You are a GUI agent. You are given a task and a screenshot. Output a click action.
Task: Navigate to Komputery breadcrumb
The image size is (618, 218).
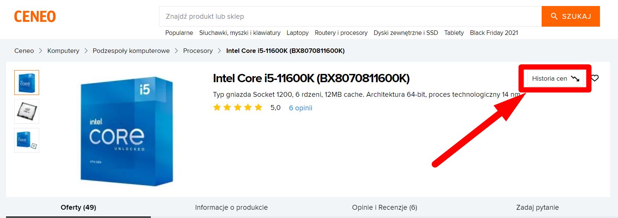tap(63, 51)
